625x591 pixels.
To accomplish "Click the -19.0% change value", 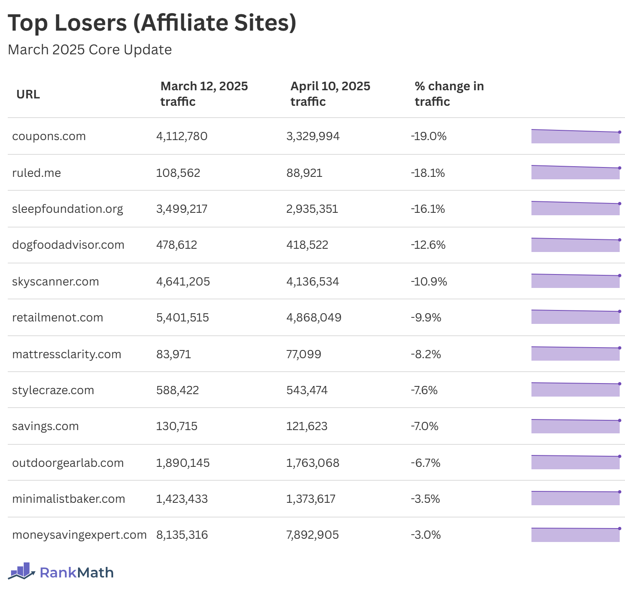I will (x=429, y=136).
